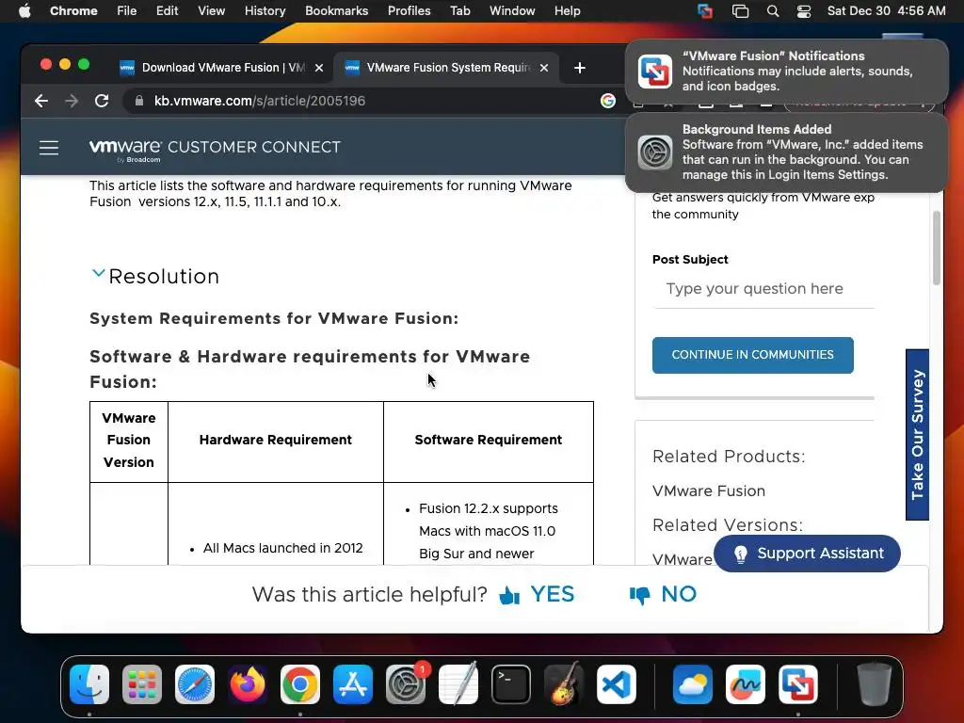Open the Edit menu
Viewport: 964px width, 723px height.
167,10
